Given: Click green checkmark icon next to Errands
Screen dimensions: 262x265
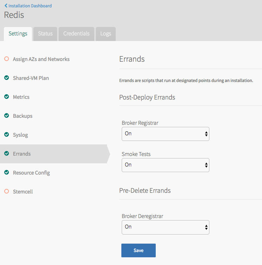Looking at the screenshot, I should [7, 154].
